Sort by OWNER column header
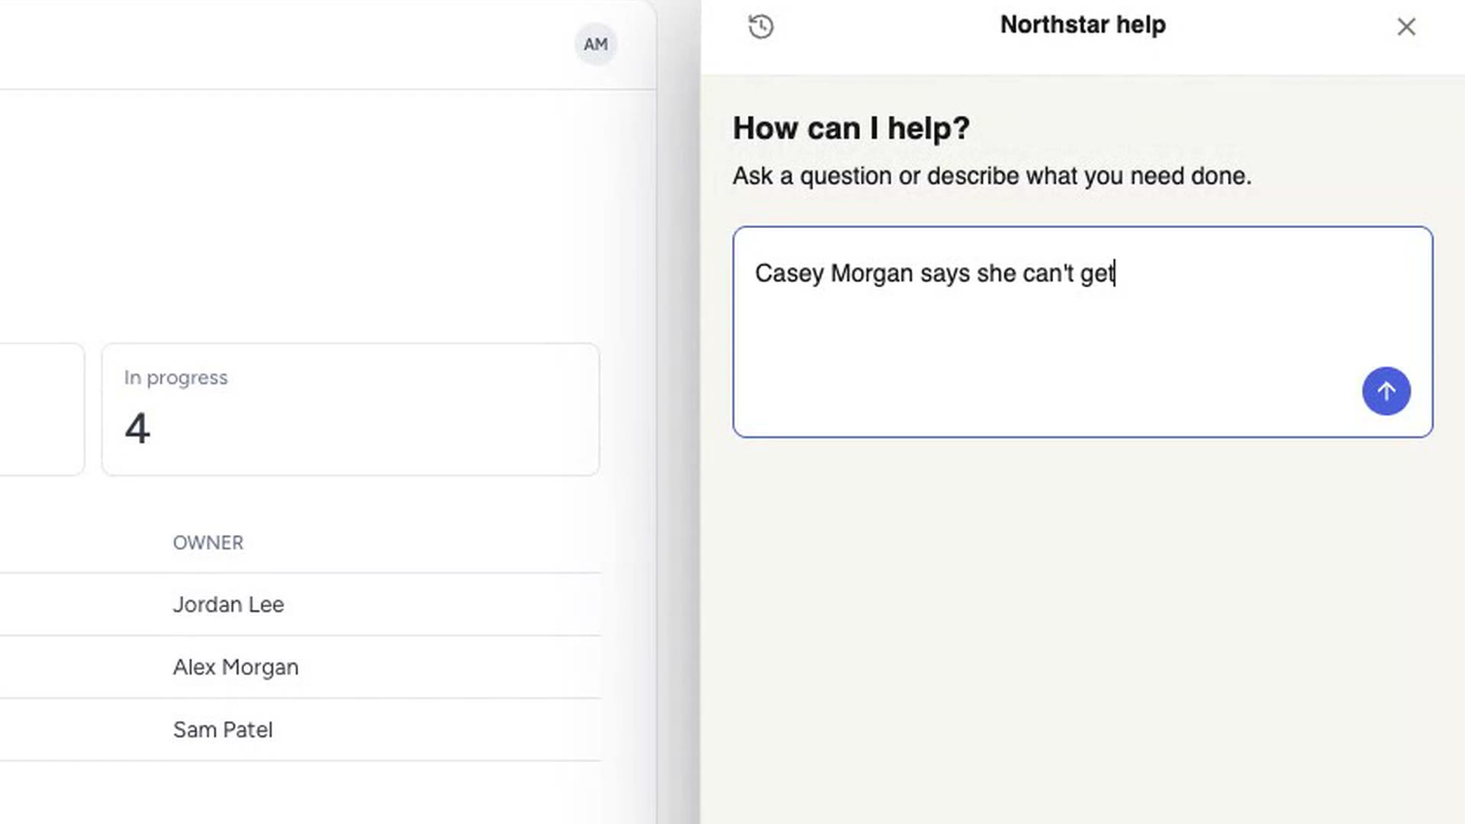 pos(208,542)
